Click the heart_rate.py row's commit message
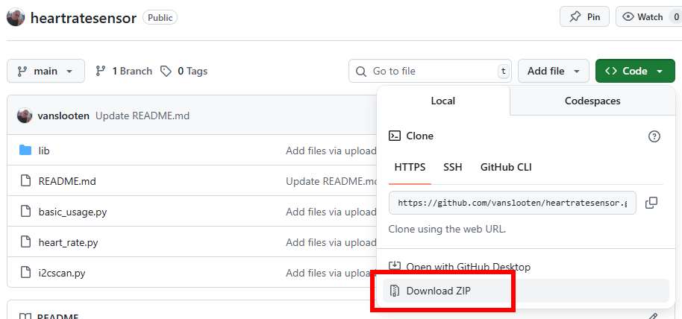The image size is (682, 319). tap(331, 242)
